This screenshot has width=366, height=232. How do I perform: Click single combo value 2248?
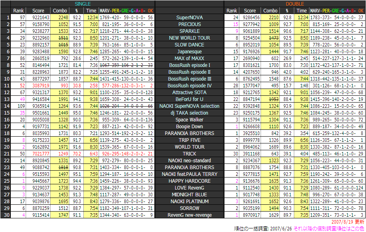63,18
